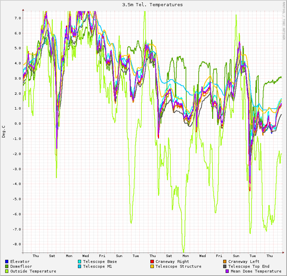Click the "Telescope Structure" legend text
This screenshot has width=287, height=276.
tap(178, 266)
